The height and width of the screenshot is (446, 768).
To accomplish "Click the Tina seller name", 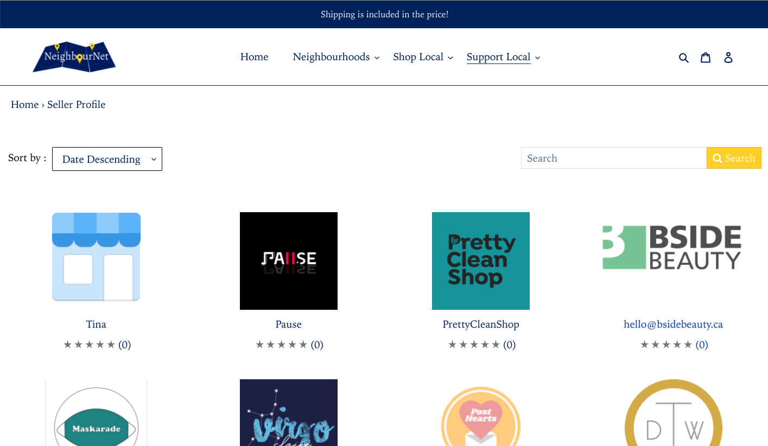I will (x=96, y=324).
